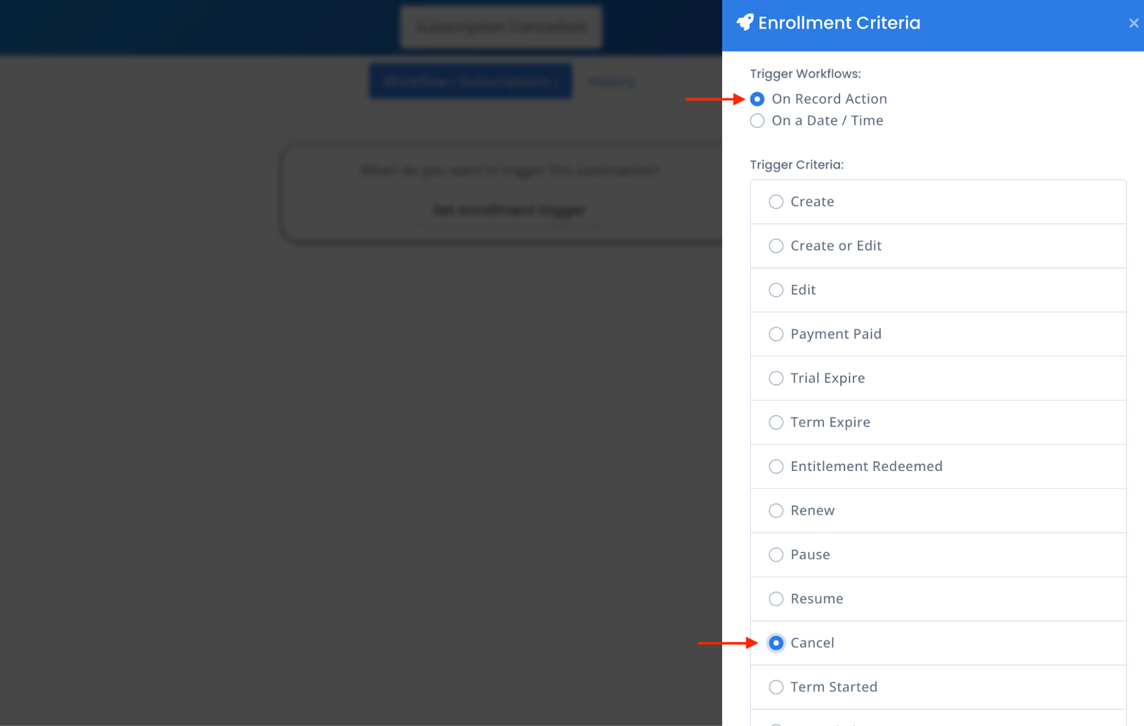Select the "Edit" trigger criteria
This screenshot has height=726, width=1144.
click(x=776, y=290)
